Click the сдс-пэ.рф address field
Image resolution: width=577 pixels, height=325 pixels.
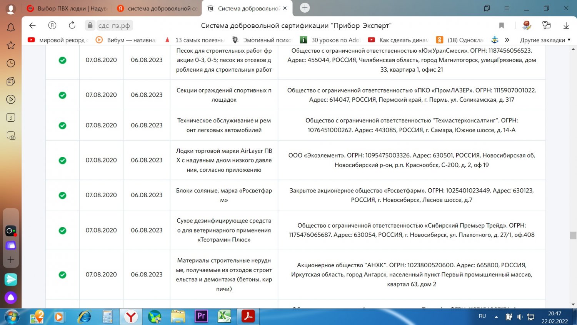pos(114,25)
